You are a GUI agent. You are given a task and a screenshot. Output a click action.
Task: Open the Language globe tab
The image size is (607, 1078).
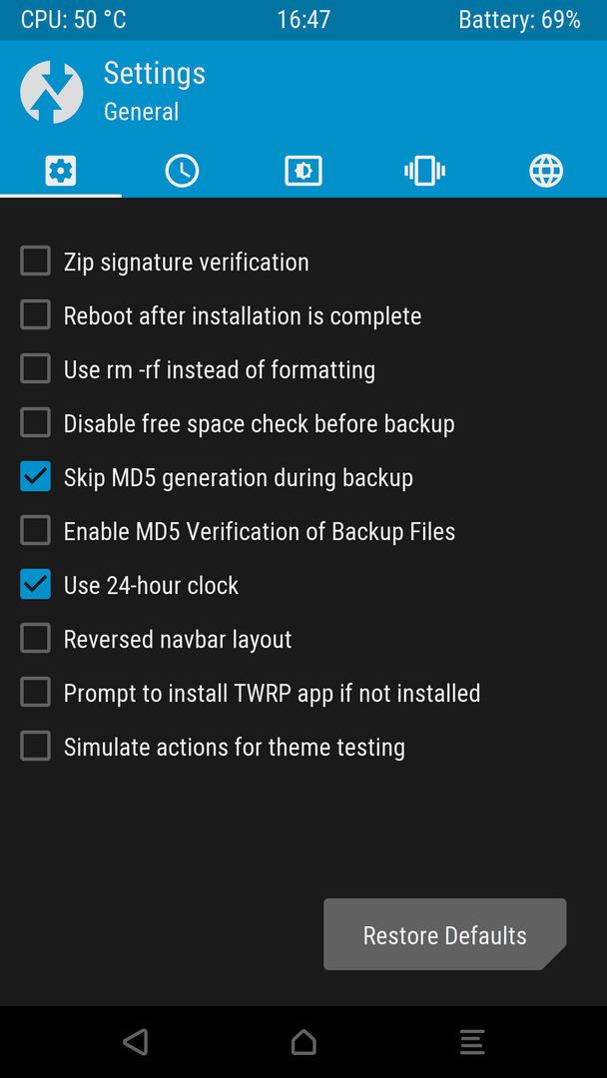pyautogui.click(x=546, y=171)
